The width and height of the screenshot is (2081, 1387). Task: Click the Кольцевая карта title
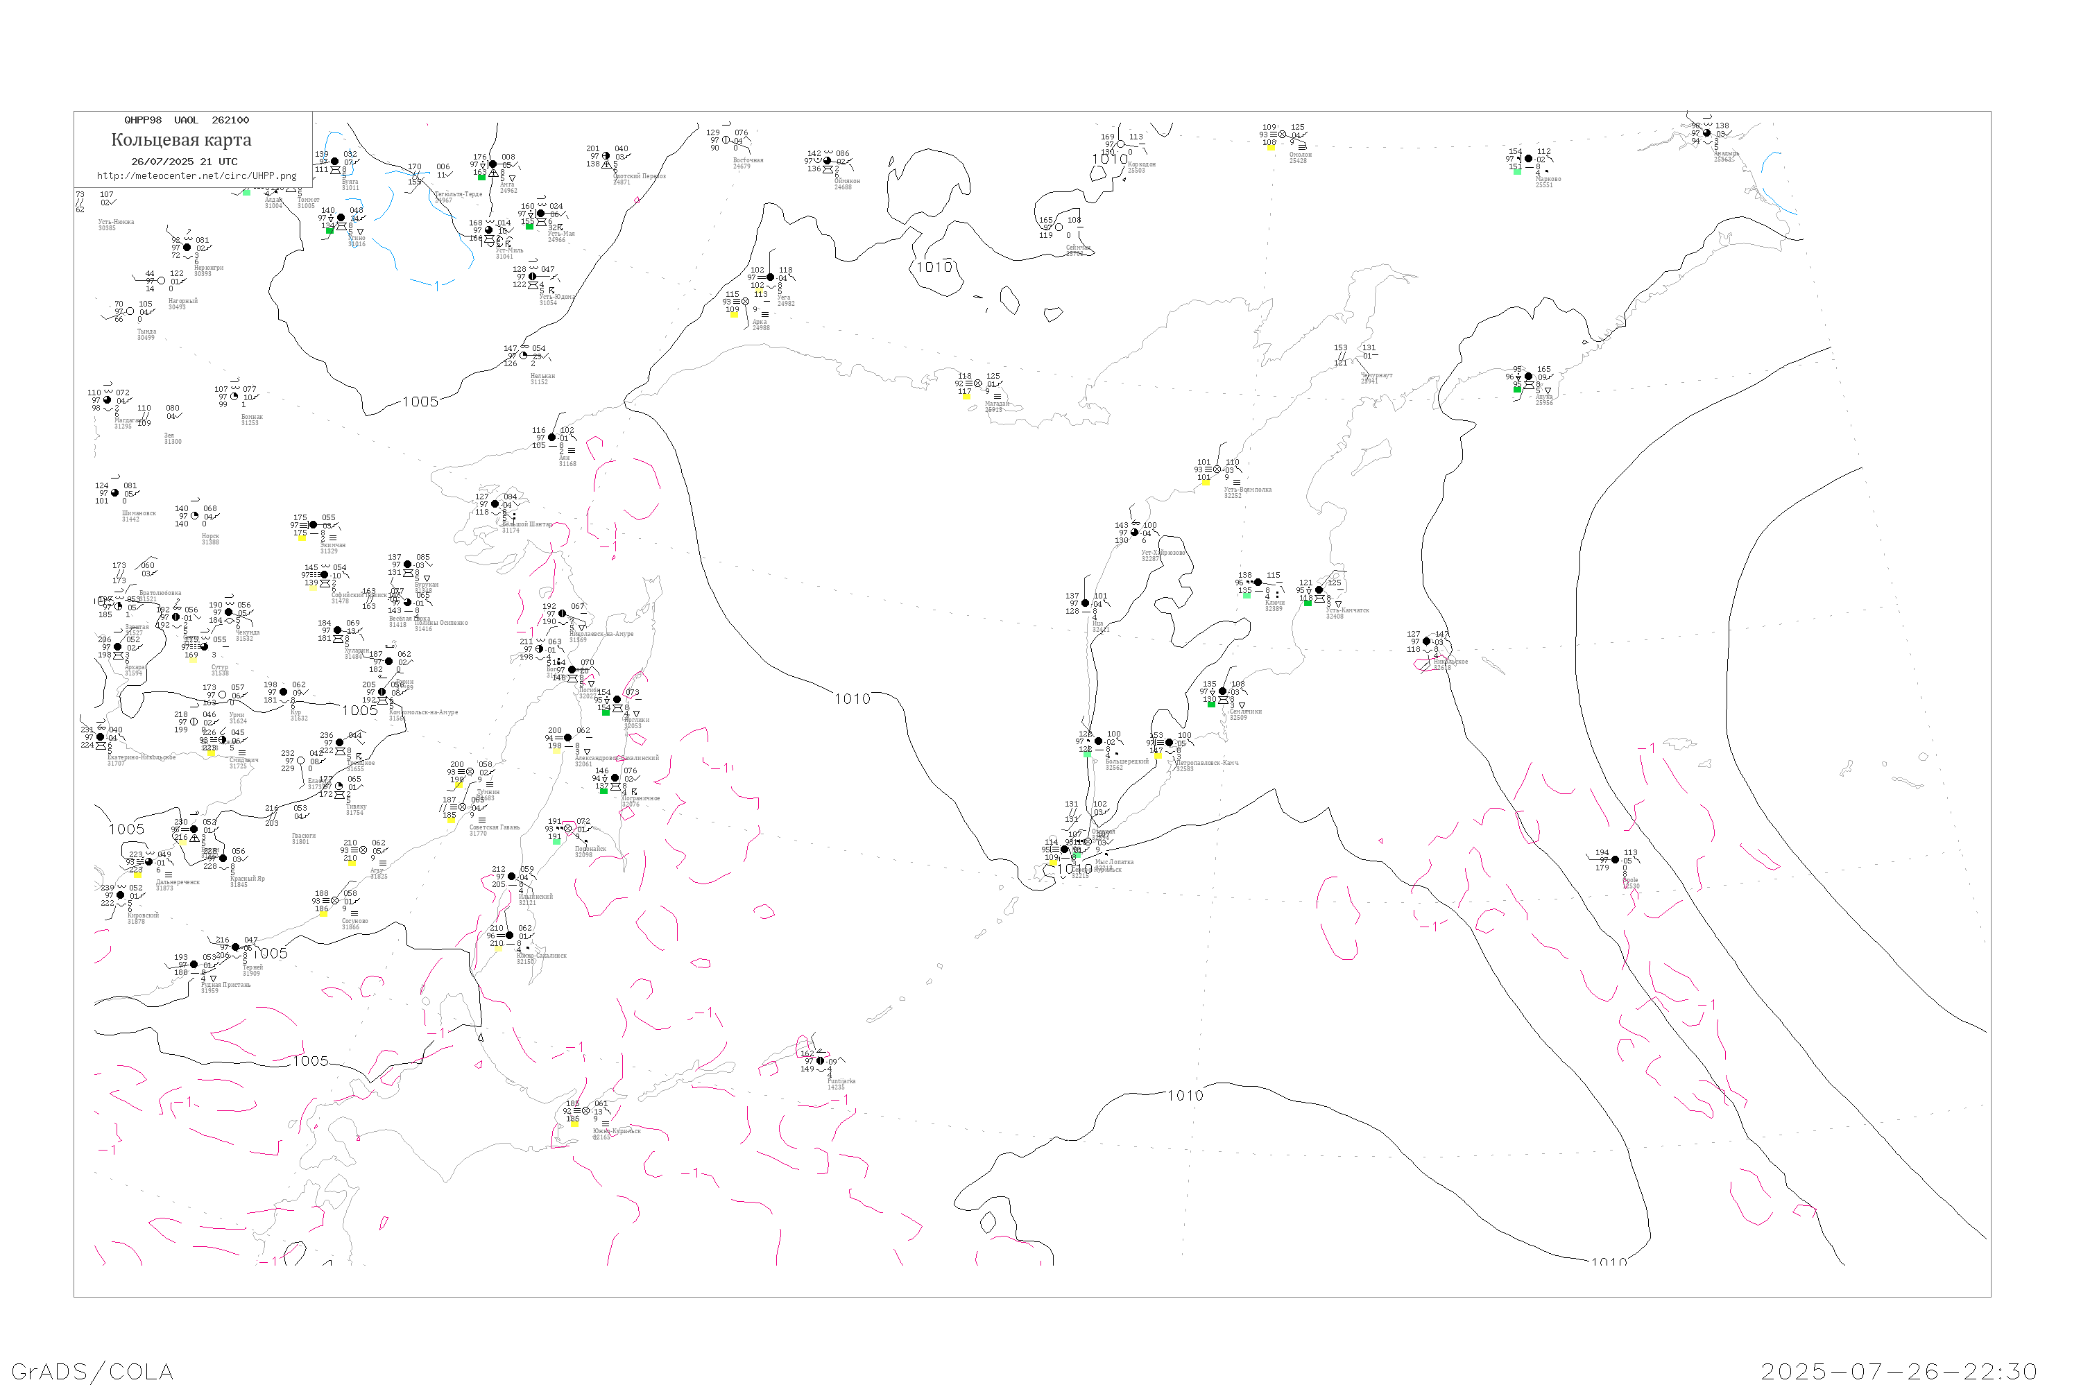[181, 140]
